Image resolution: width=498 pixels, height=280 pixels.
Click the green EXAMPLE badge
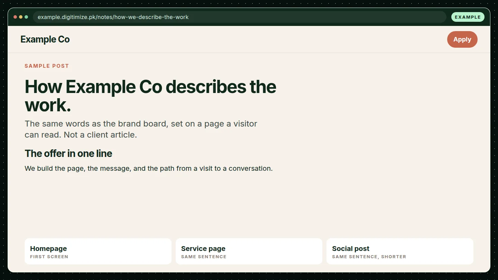click(468, 17)
